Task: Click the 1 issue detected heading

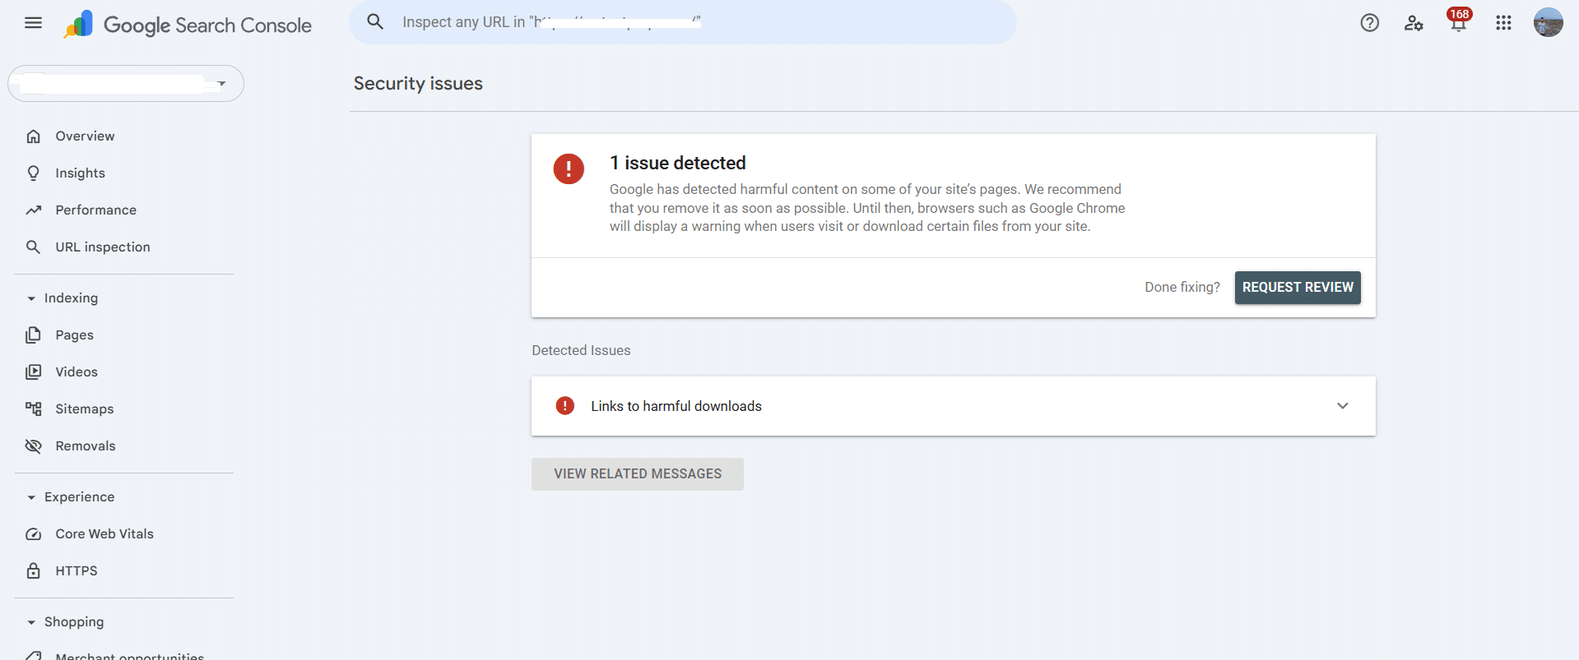Action: pos(678,163)
